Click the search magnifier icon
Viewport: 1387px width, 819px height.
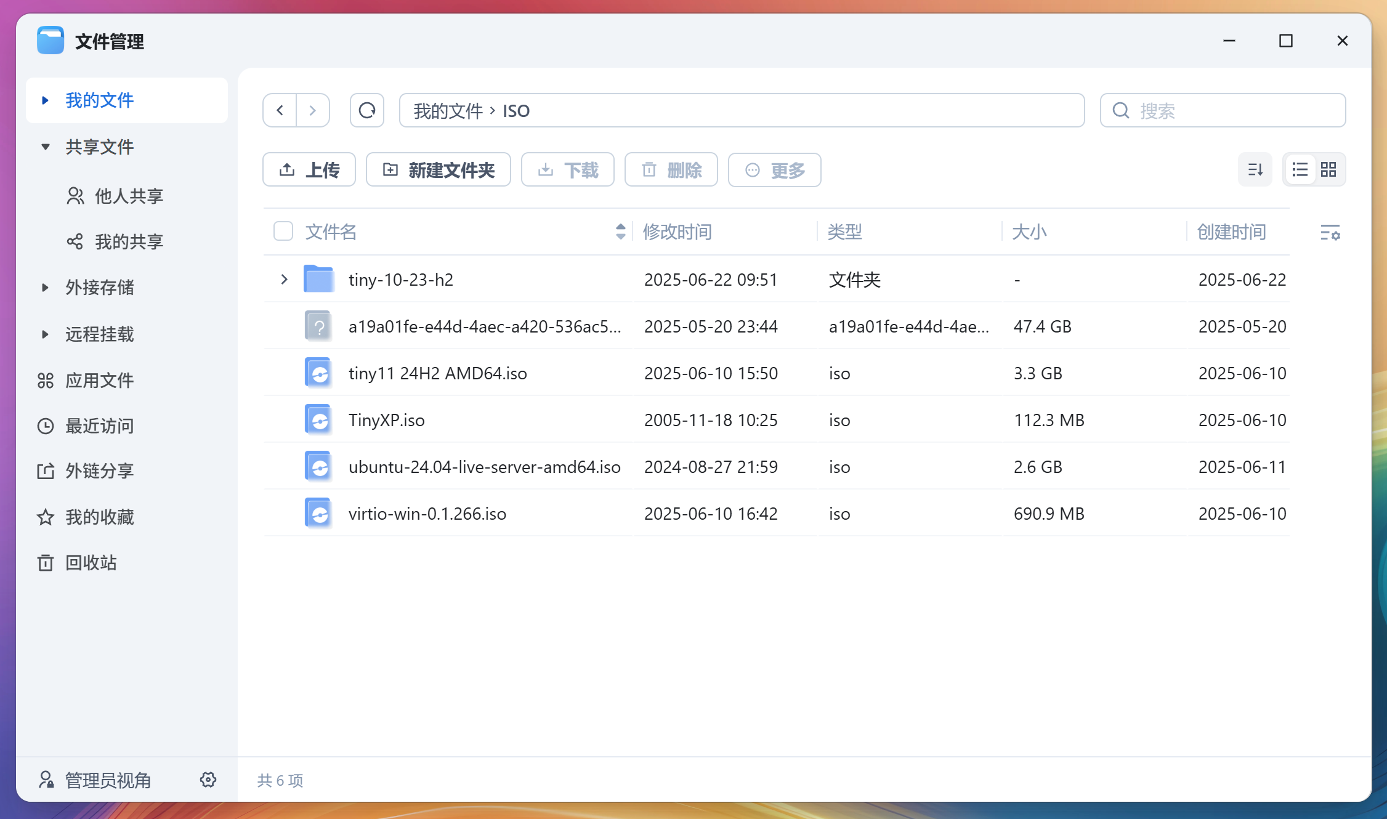1121,110
